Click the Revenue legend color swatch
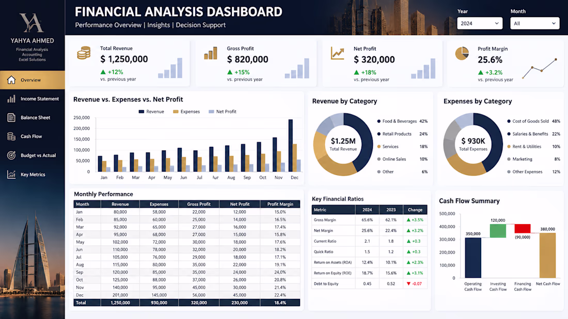568x319 pixels. (141, 112)
